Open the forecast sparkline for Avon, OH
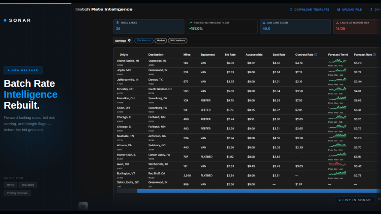Image resolution: width=381 pixels, height=214 pixels. pyautogui.click(x=337, y=165)
